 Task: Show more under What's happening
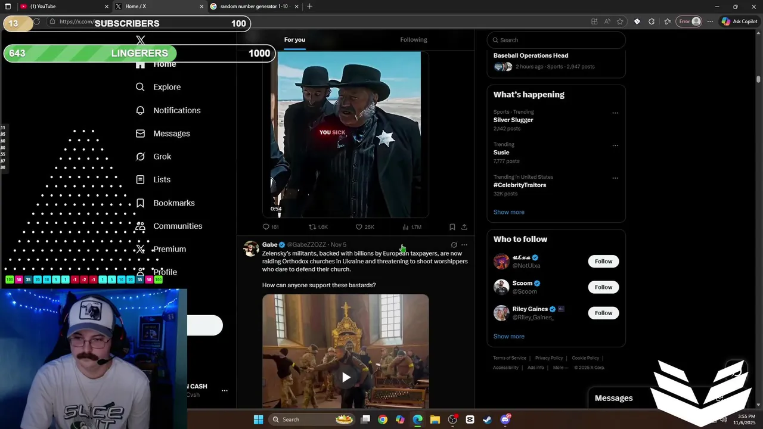point(508,212)
